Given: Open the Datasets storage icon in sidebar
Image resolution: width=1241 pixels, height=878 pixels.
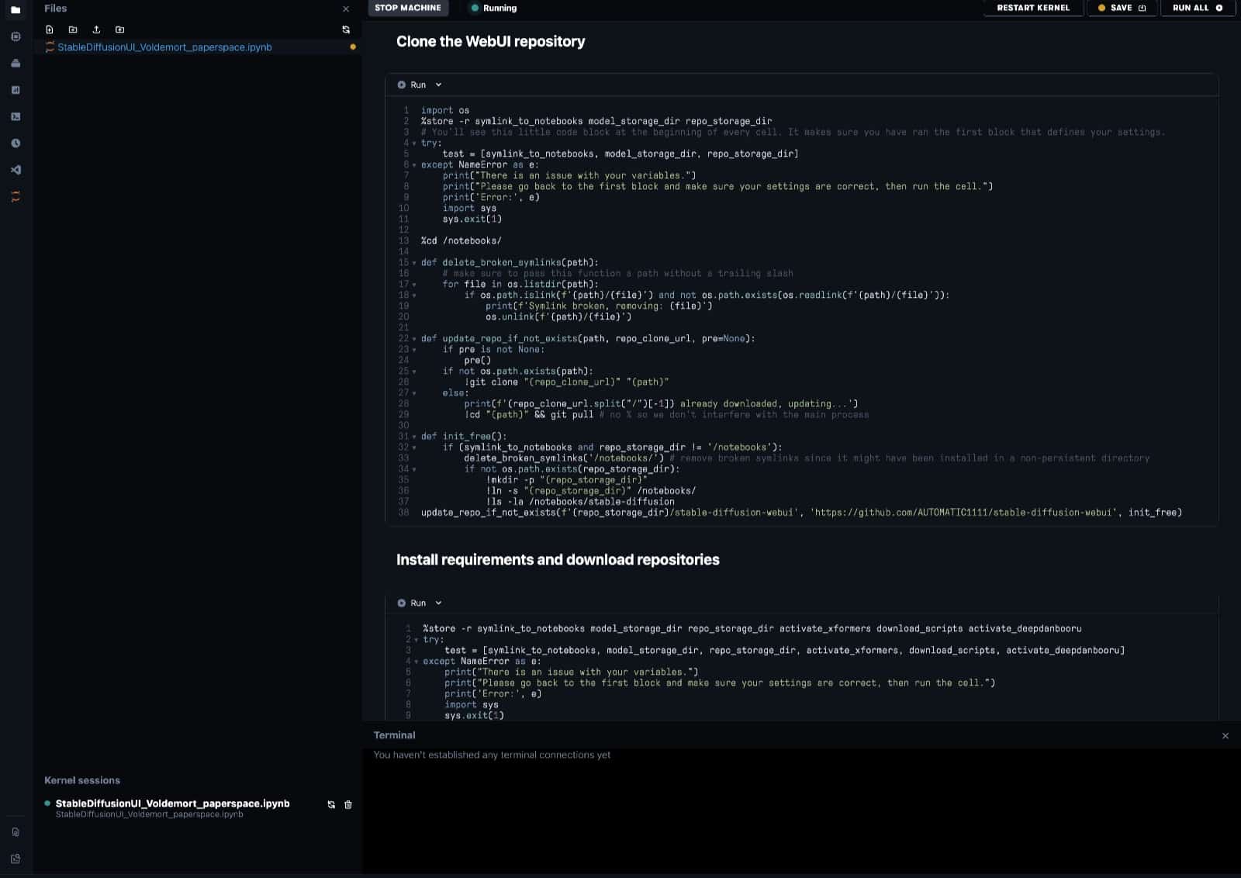Looking at the screenshot, I should [16, 64].
